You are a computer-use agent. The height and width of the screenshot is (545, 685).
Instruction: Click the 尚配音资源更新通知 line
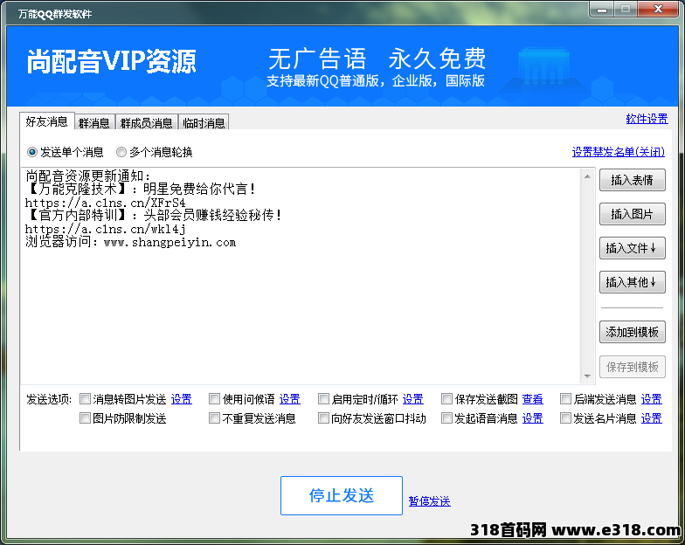(x=87, y=176)
